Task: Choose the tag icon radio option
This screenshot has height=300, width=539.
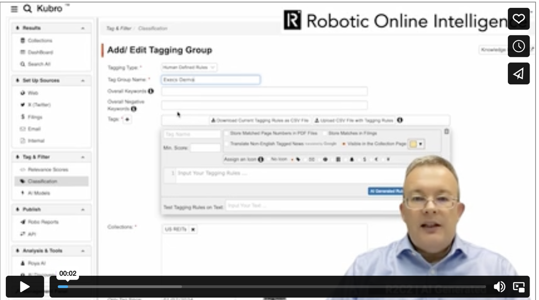Action: click(292, 159)
